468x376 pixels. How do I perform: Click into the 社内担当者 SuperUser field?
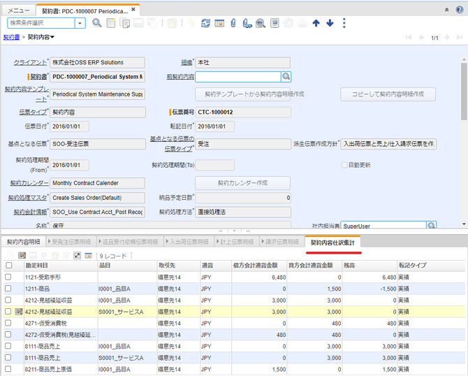(x=383, y=226)
